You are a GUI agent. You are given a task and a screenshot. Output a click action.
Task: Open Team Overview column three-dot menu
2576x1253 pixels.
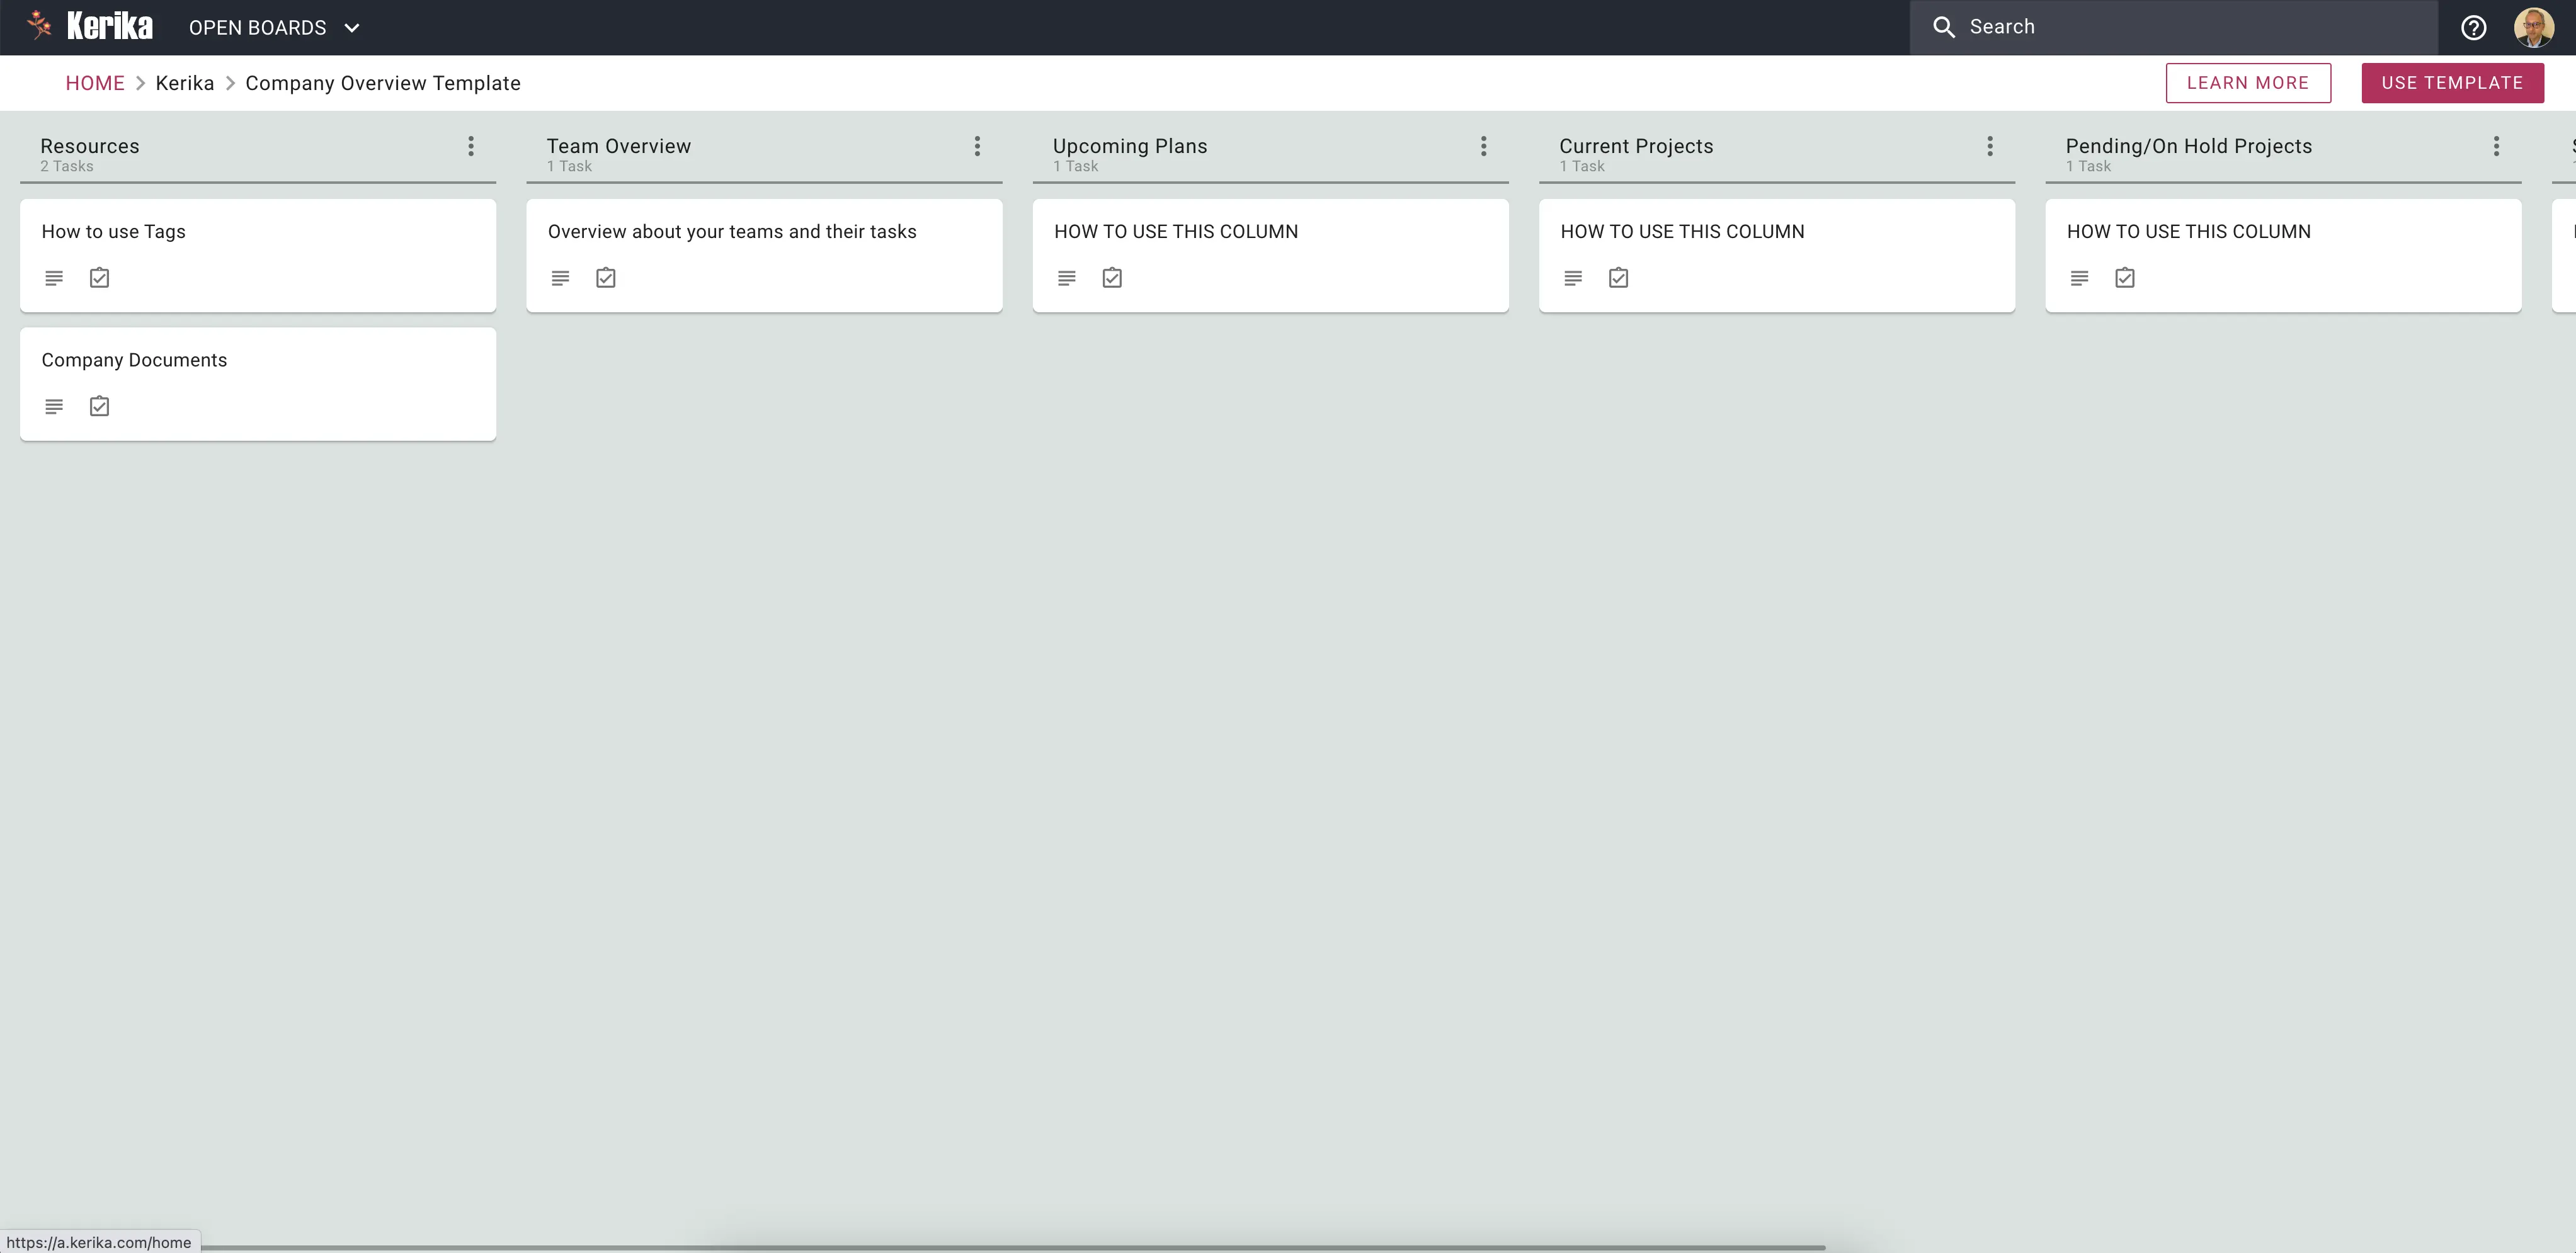point(977,147)
